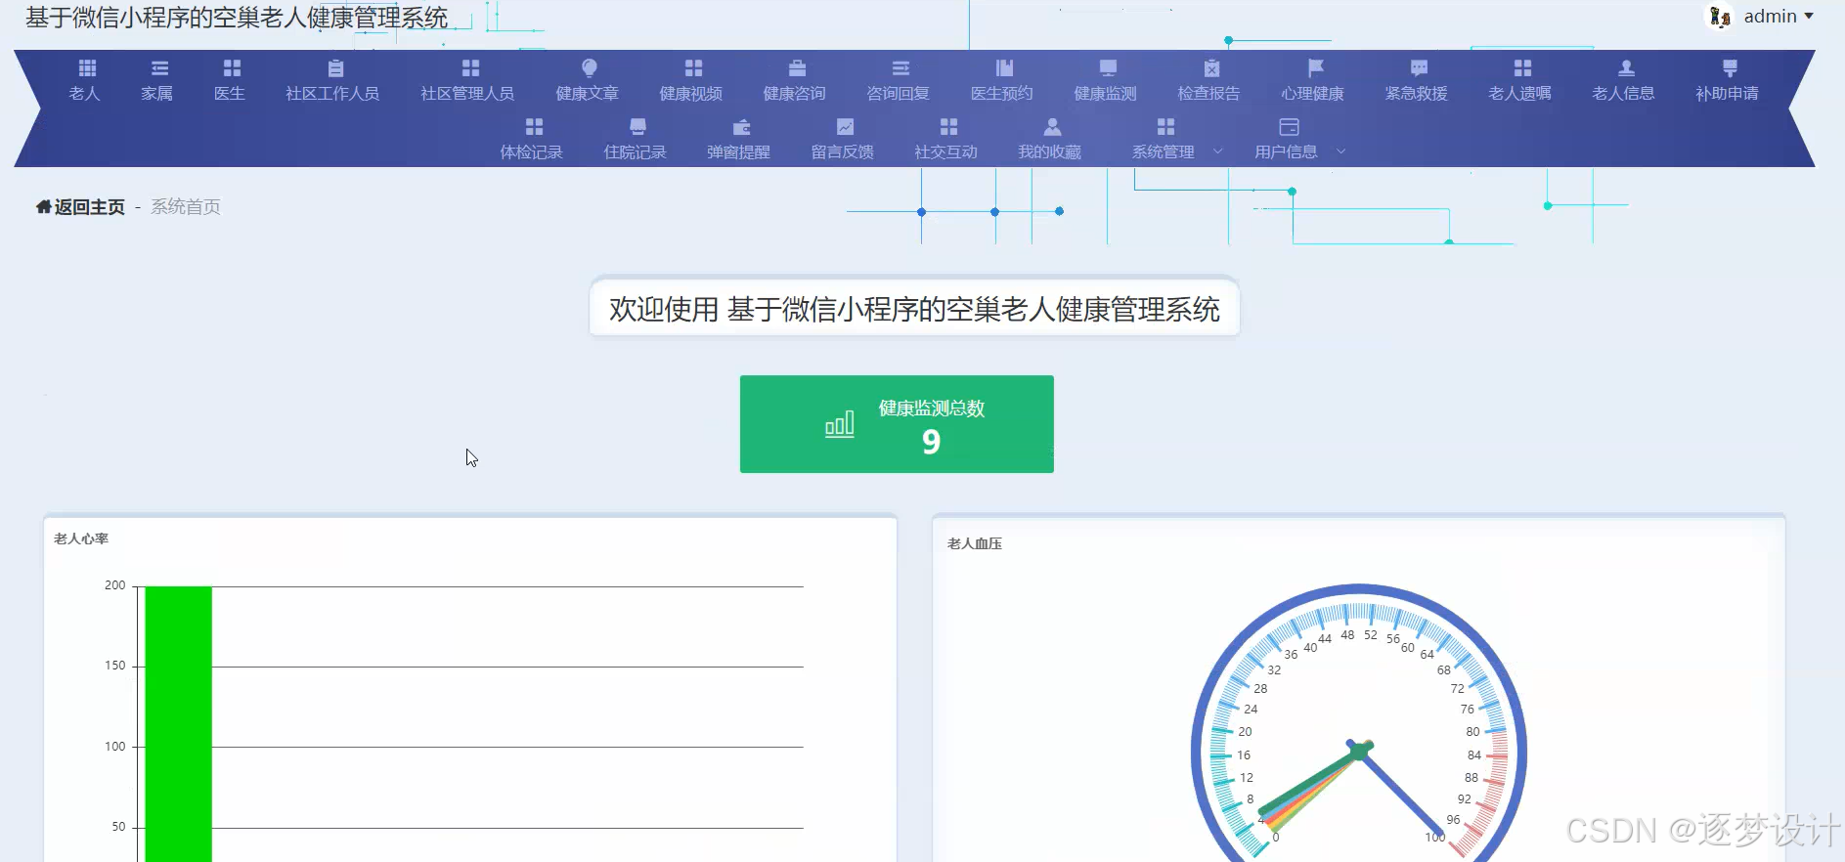Click the 家属 list icon
The image size is (1845, 862).
coord(159,67)
